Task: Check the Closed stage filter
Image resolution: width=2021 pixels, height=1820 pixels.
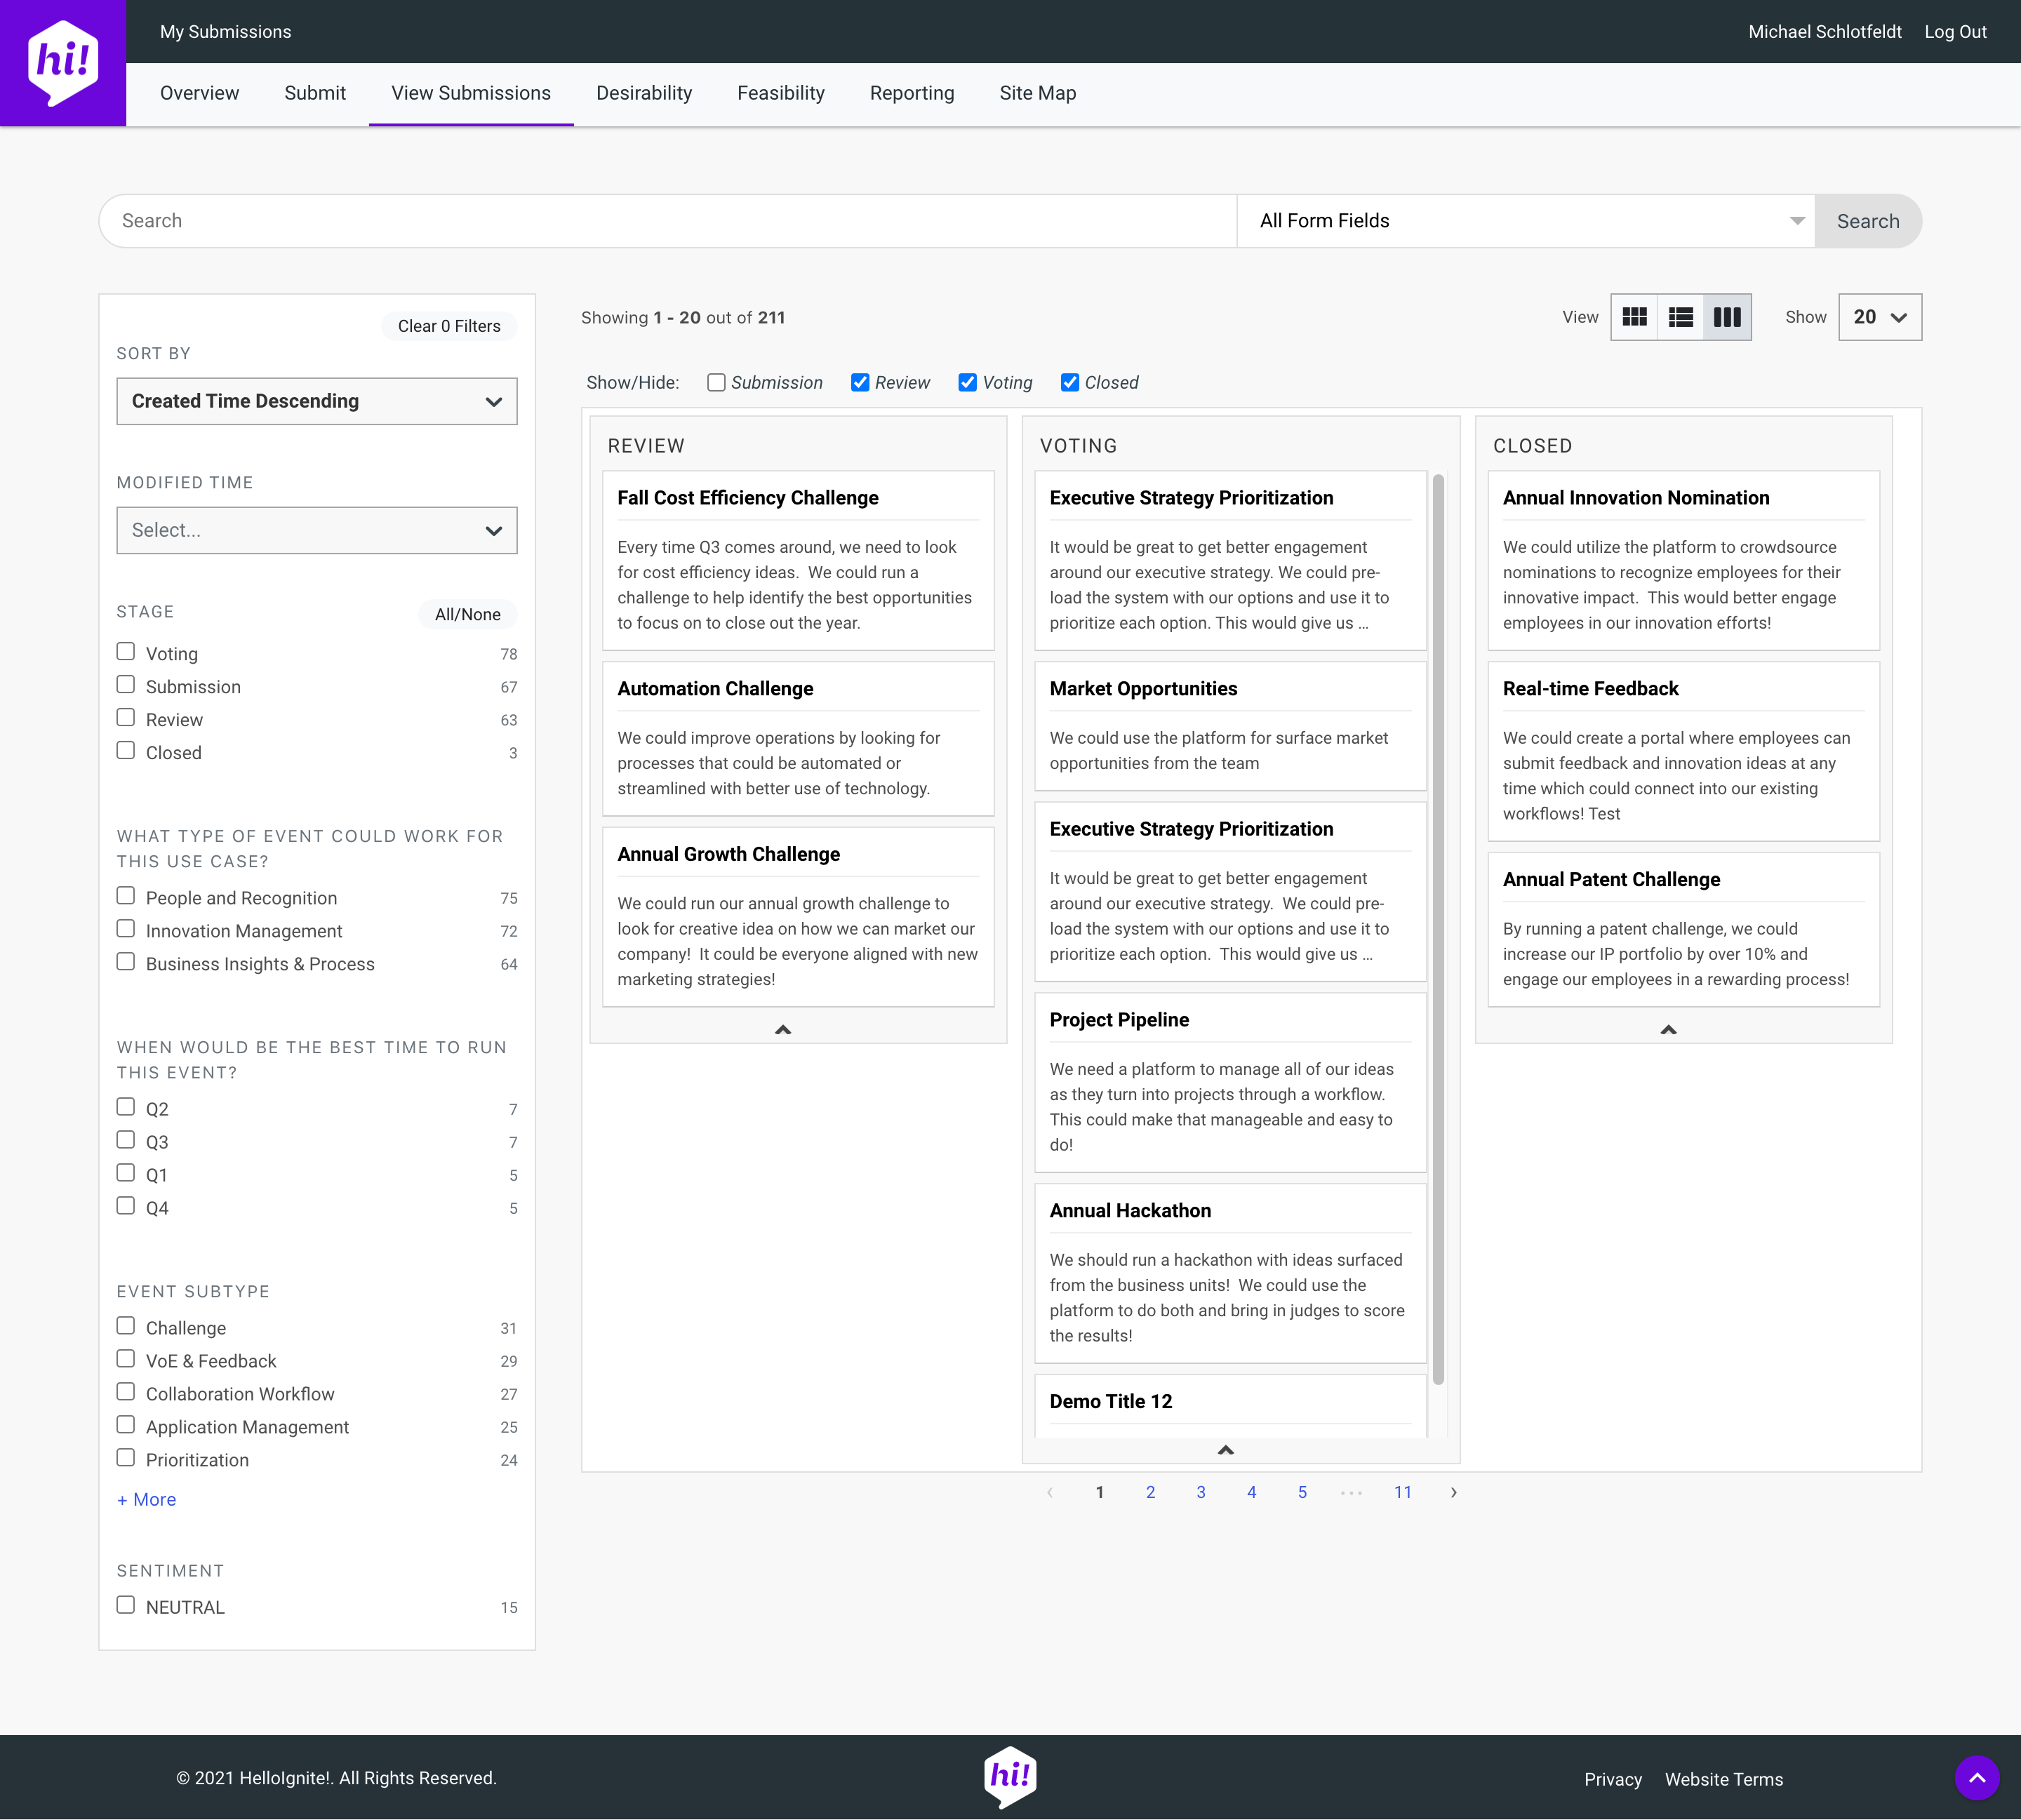Action: click(126, 751)
